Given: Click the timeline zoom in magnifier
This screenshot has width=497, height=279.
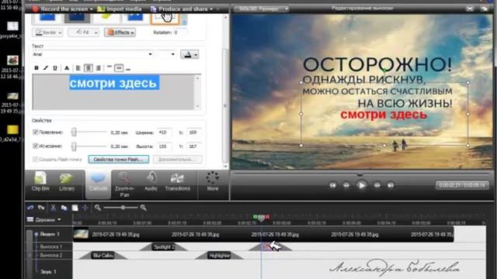Looking at the screenshot, I should click(x=143, y=208).
